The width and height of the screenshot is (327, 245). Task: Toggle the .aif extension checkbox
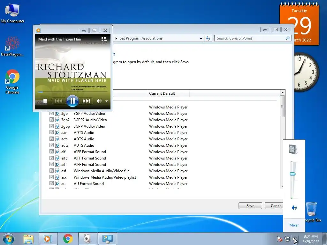(51, 152)
